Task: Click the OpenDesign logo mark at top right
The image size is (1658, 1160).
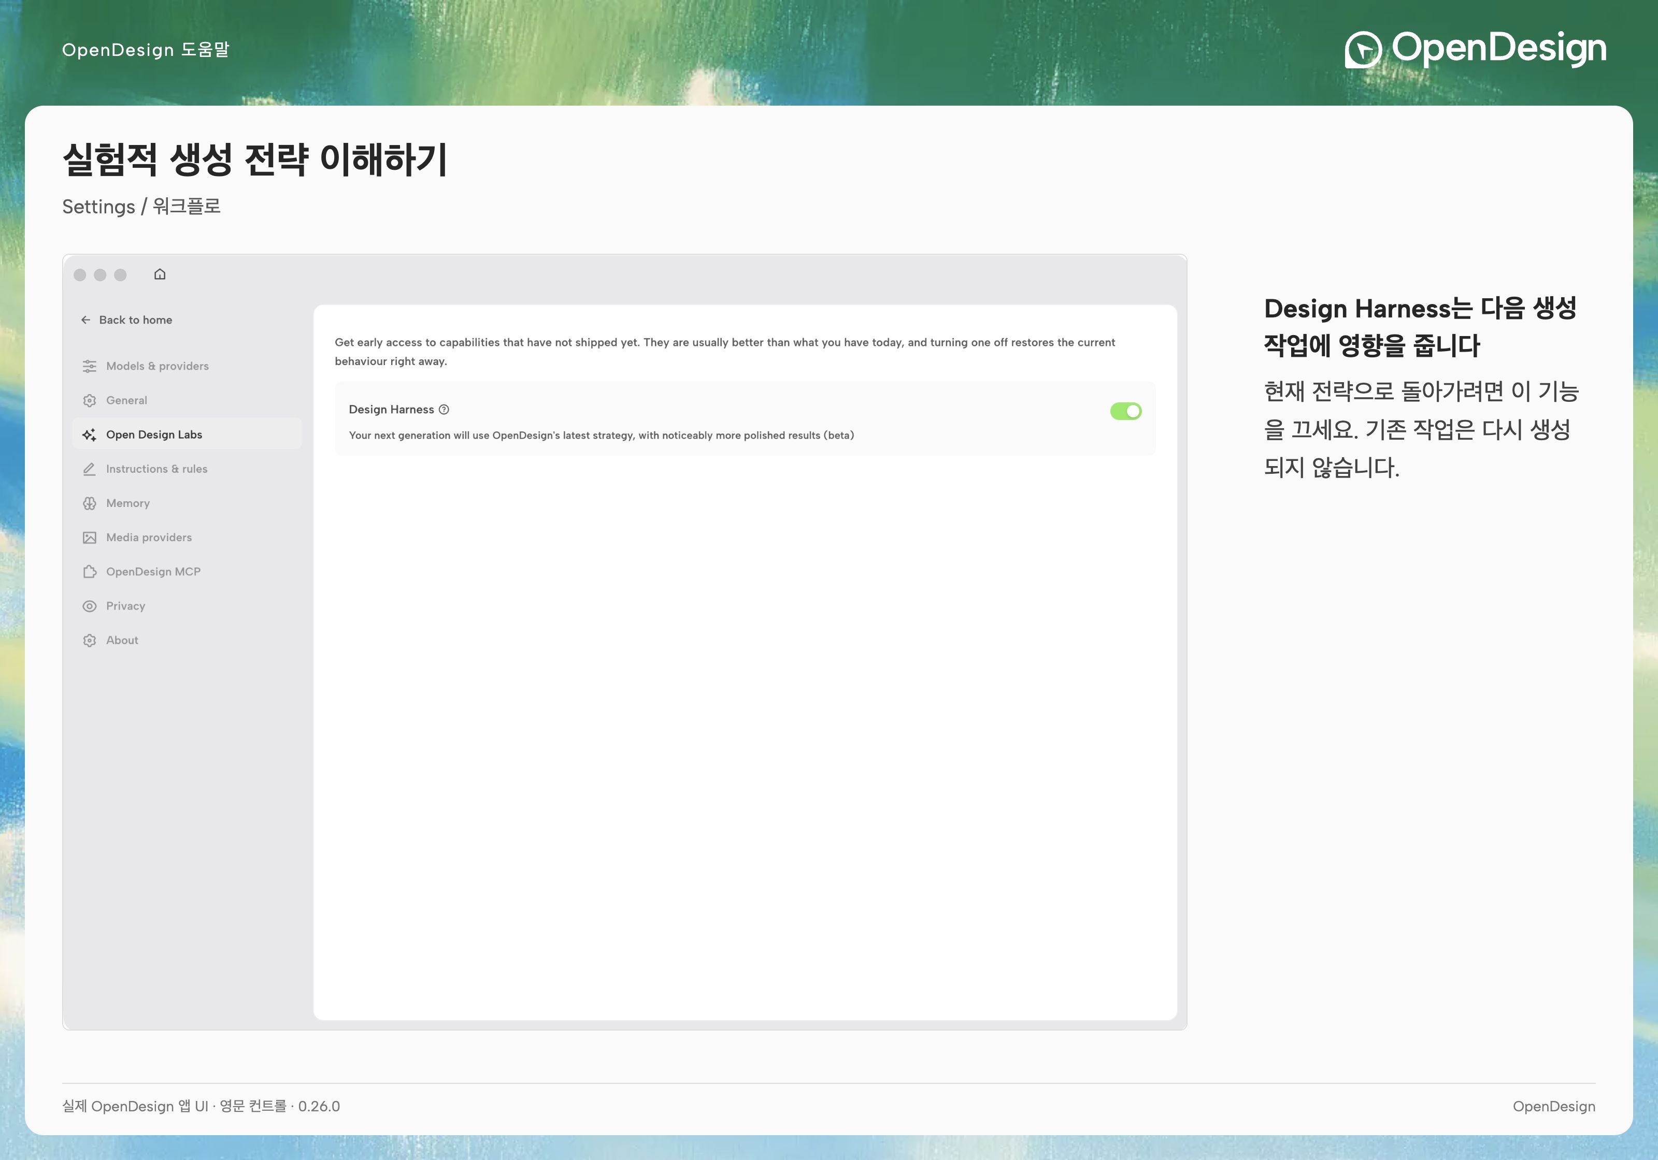Action: click(x=1363, y=49)
